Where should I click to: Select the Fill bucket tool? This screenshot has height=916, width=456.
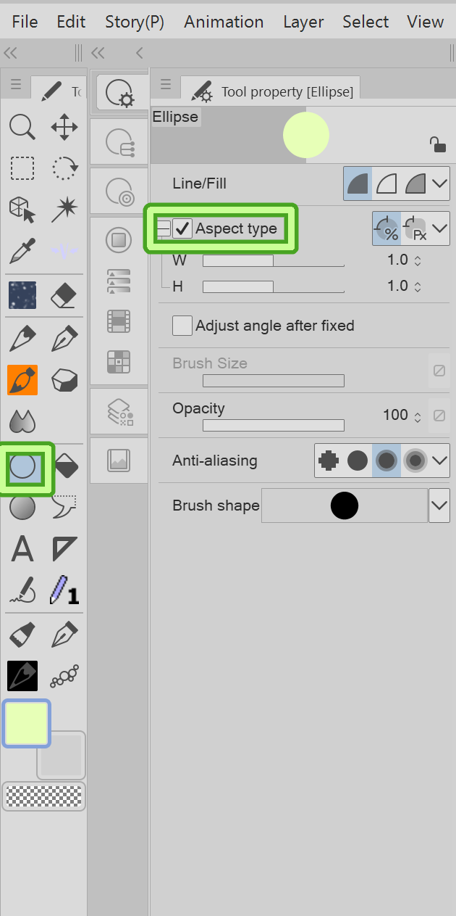point(66,465)
